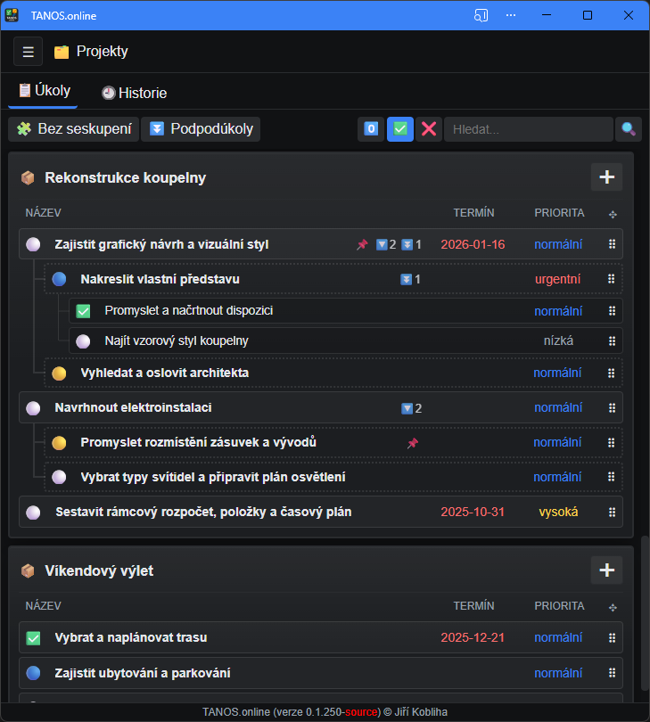650x722 pixels.
Task: Toggle the green checkmark completed filter
Action: (400, 129)
